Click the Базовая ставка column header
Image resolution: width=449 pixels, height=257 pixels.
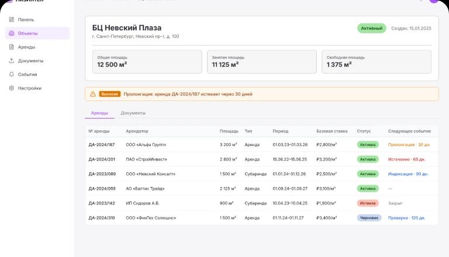pos(332,131)
